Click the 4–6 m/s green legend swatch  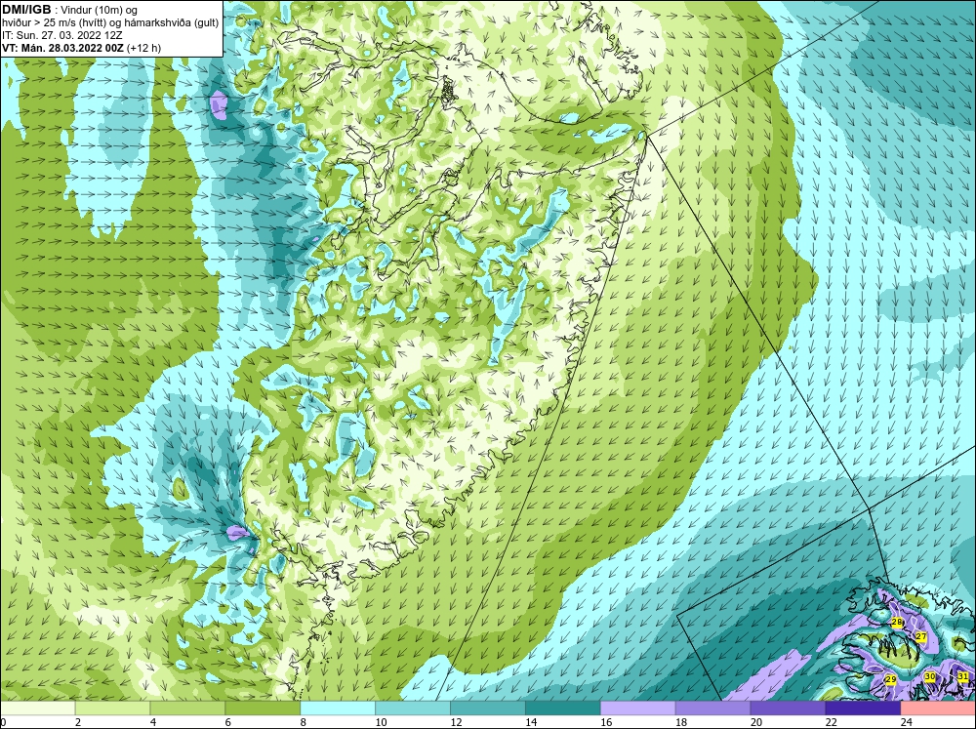coord(187,708)
